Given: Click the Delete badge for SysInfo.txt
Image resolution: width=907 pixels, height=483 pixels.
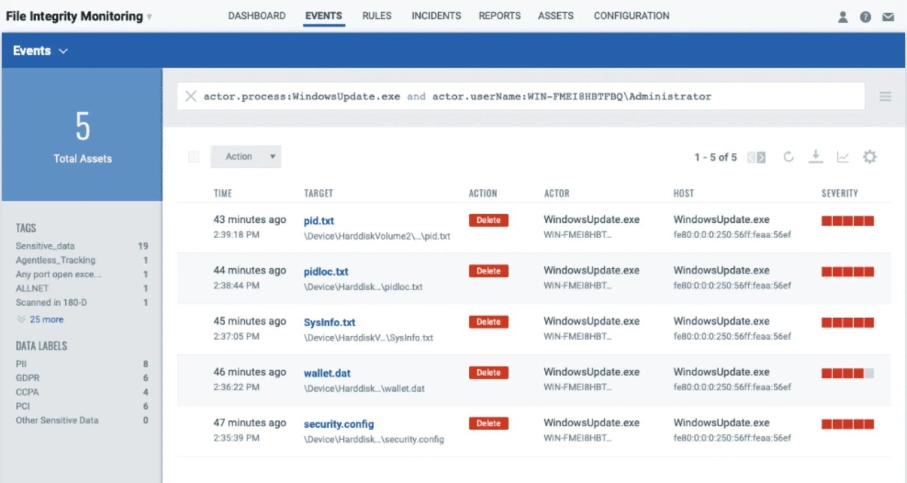Looking at the screenshot, I should [x=489, y=321].
